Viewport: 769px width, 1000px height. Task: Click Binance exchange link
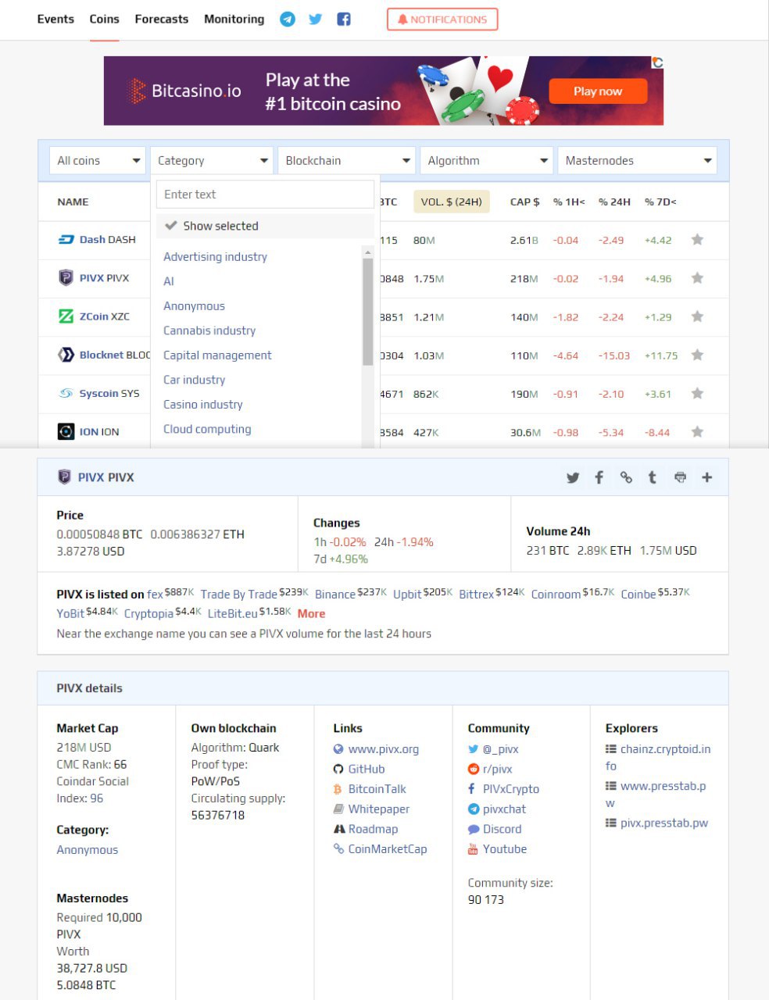(x=334, y=595)
